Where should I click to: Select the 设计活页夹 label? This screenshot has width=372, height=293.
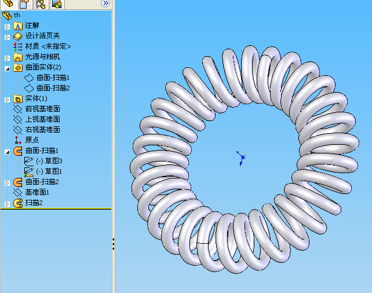(43, 36)
